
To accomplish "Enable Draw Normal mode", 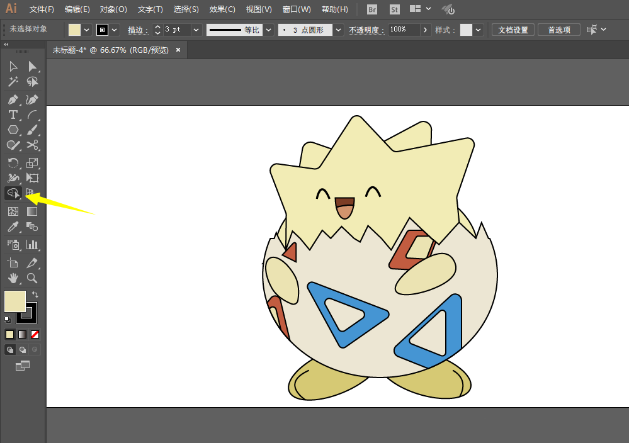I will click(x=9, y=350).
